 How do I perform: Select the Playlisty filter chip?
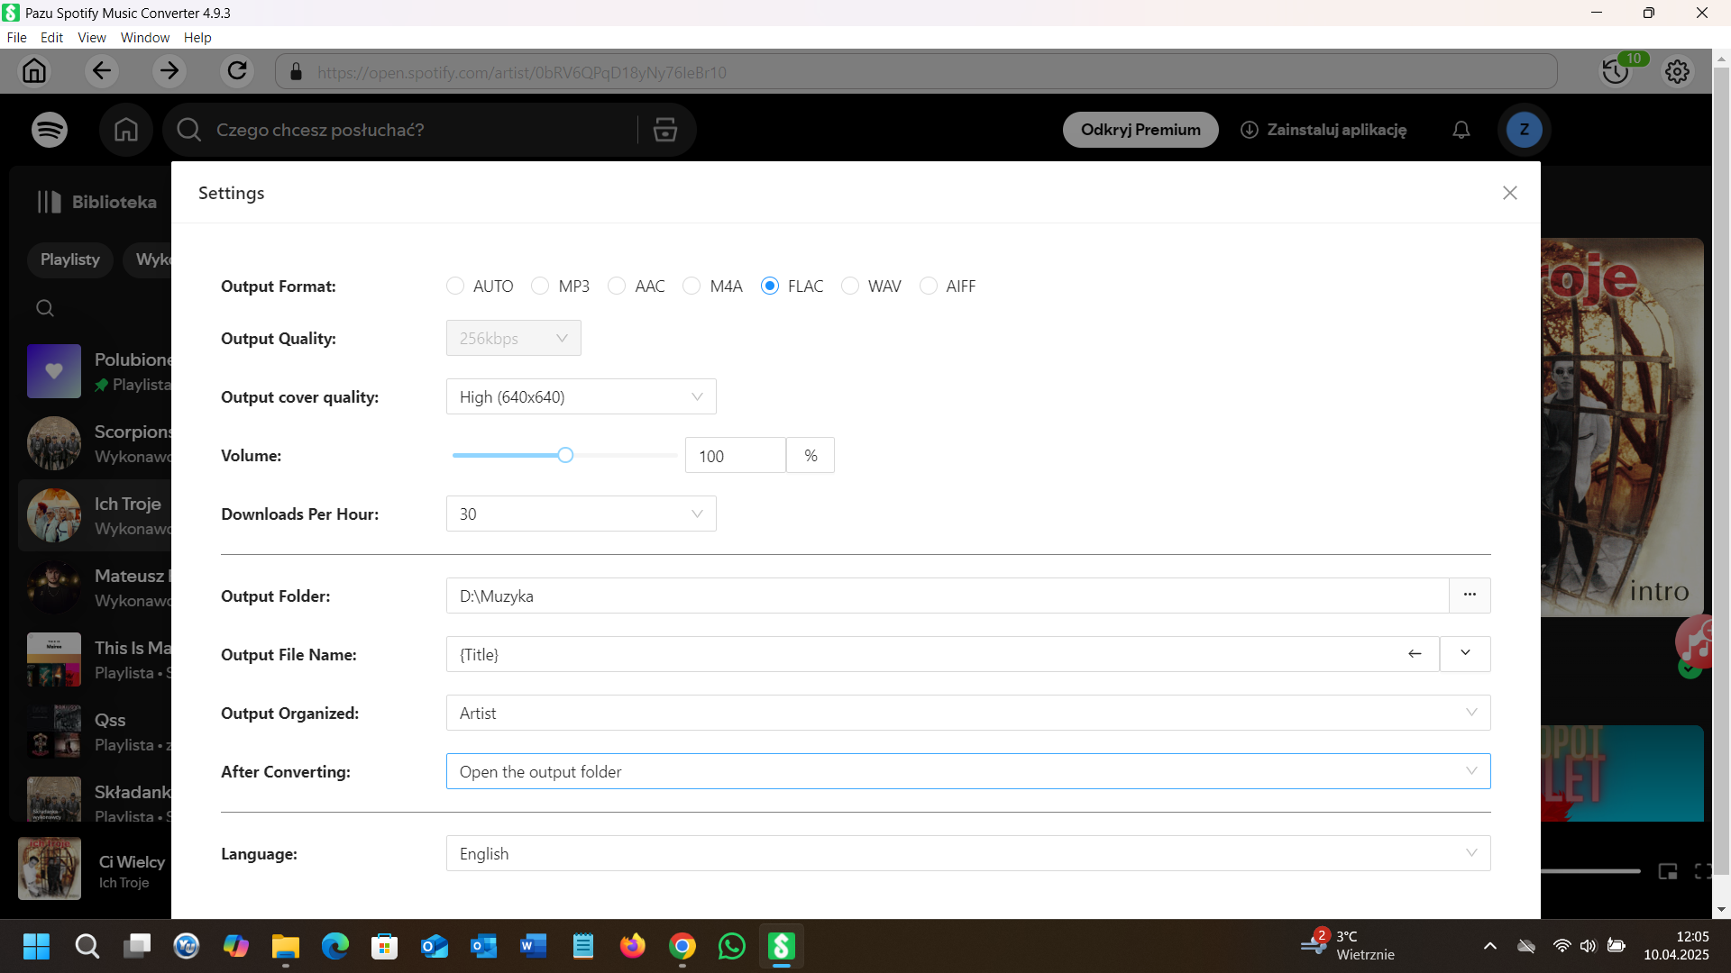70,259
